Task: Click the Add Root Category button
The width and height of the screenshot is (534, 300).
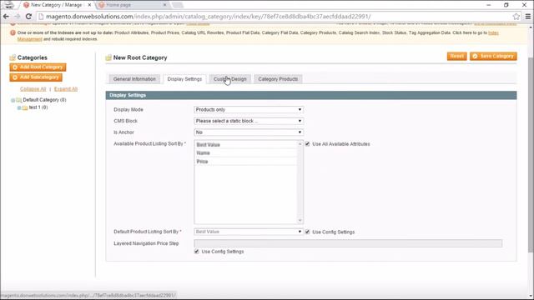Action: (38, 67)
